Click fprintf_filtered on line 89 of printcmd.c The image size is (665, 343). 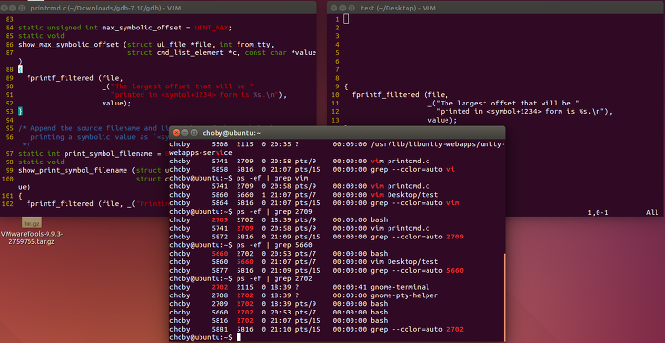click(x=60, y=78)
